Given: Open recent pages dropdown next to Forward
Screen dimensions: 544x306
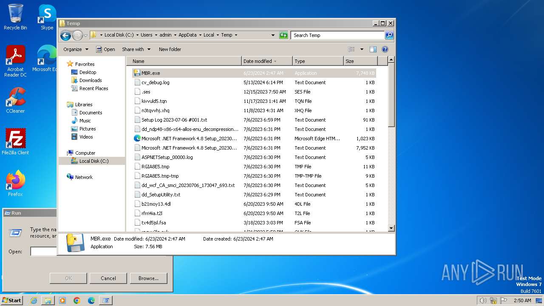Looking at the screenshot, I should pos(86,35).
